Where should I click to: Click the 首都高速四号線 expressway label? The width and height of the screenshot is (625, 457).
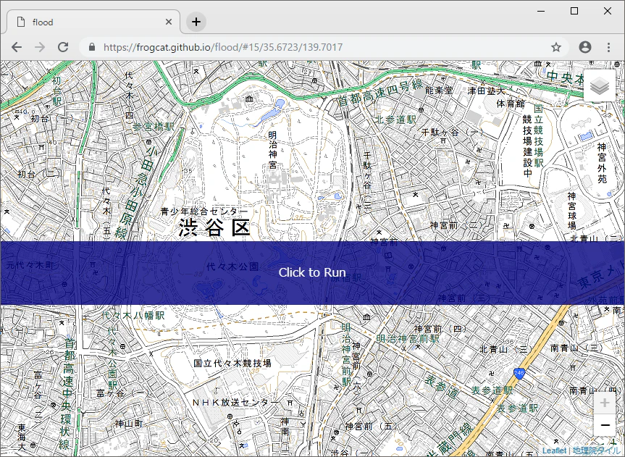(380, 92)
